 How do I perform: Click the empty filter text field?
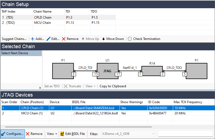pos(185,134)
